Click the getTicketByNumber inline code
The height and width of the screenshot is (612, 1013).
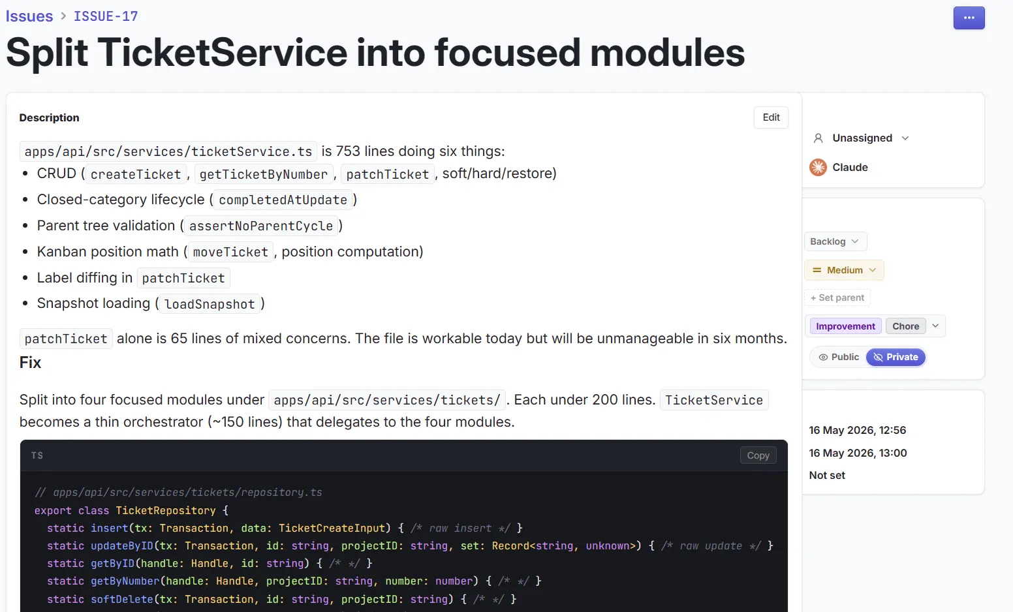(x=264, y=174)
